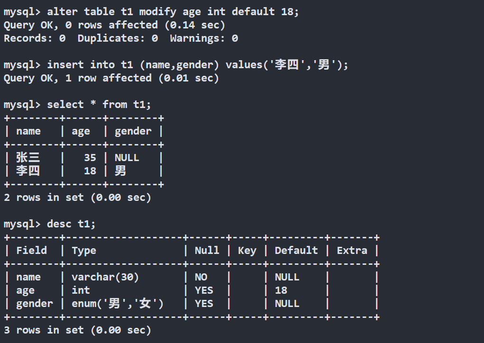Click the select * from t1 command

pyautogui.click(x=99, y=105)
